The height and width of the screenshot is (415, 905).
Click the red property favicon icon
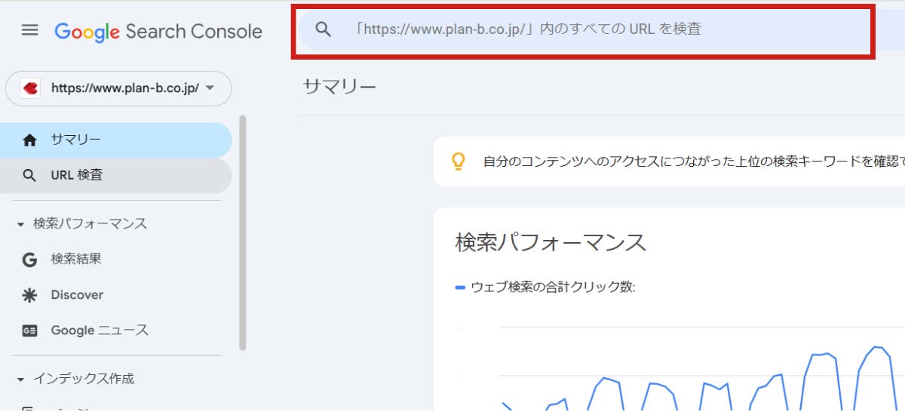tap(30, 88)
